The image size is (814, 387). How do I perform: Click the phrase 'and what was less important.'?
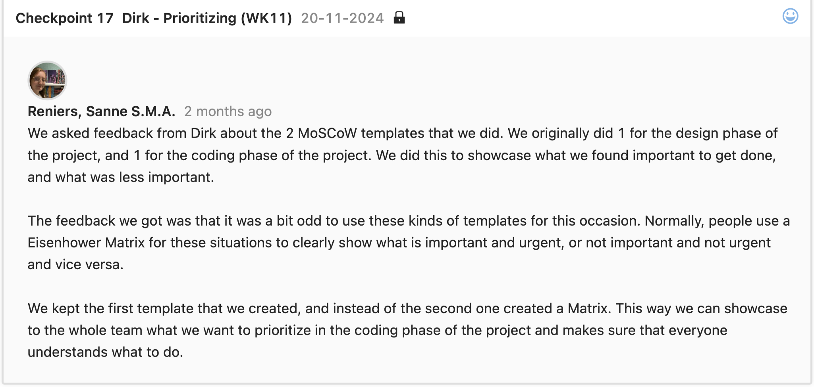pos(121,177)
